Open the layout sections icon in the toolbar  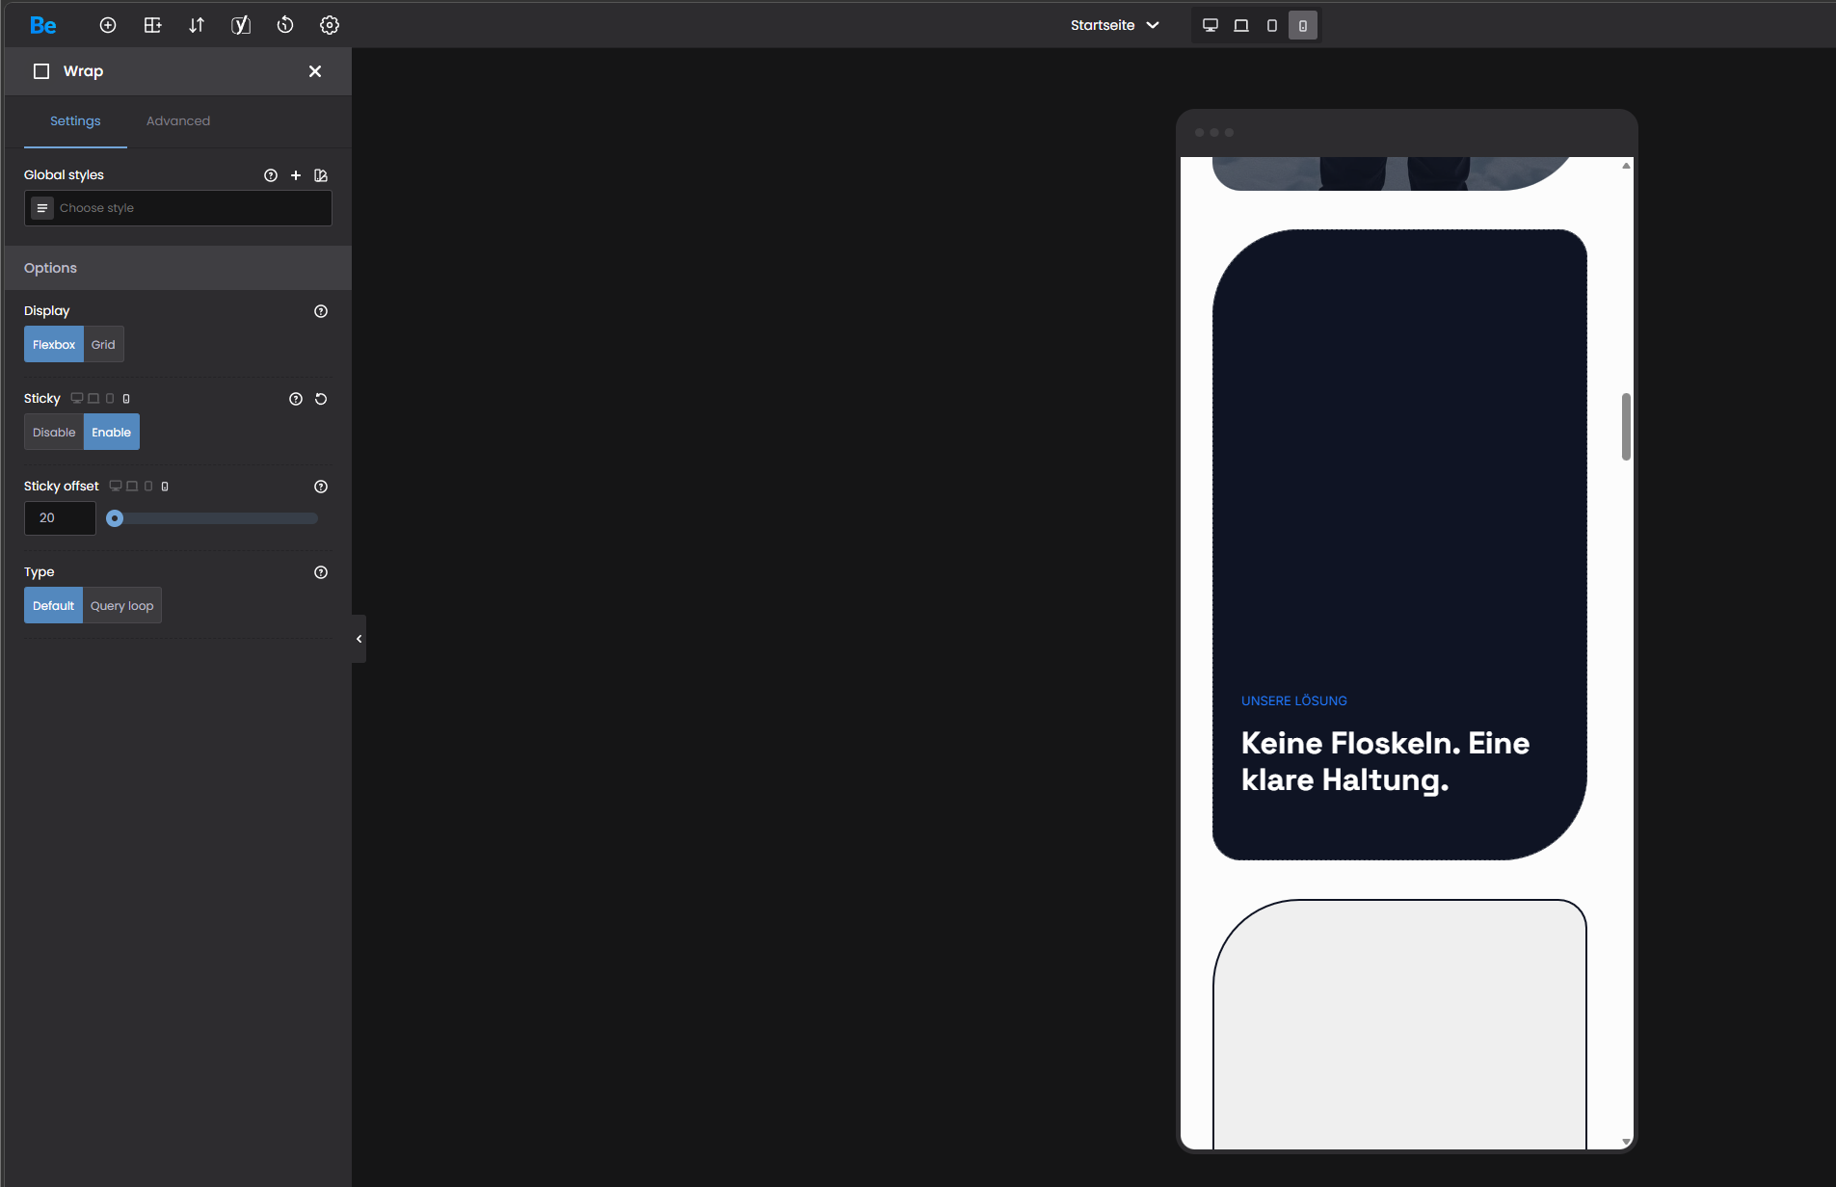[x=152, y=25]
